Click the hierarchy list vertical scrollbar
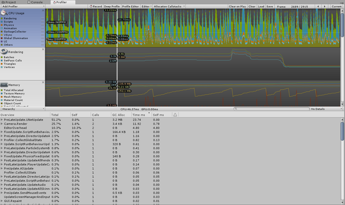The image size is (345, 205). 342,131
